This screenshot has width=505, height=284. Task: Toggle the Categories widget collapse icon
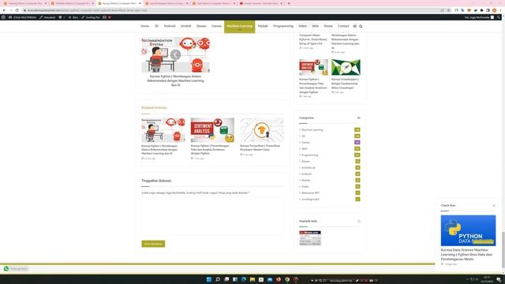point(358,118)
